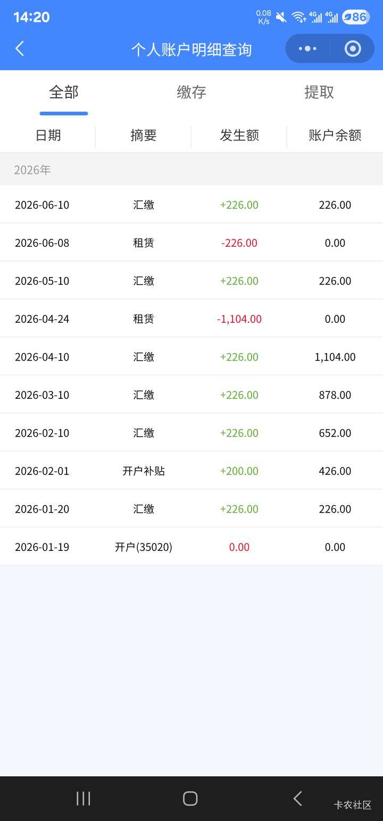This screenshot has width=383, height=821.
Task: Open the 开户补贴 +200.00 record
Action: 191,471
